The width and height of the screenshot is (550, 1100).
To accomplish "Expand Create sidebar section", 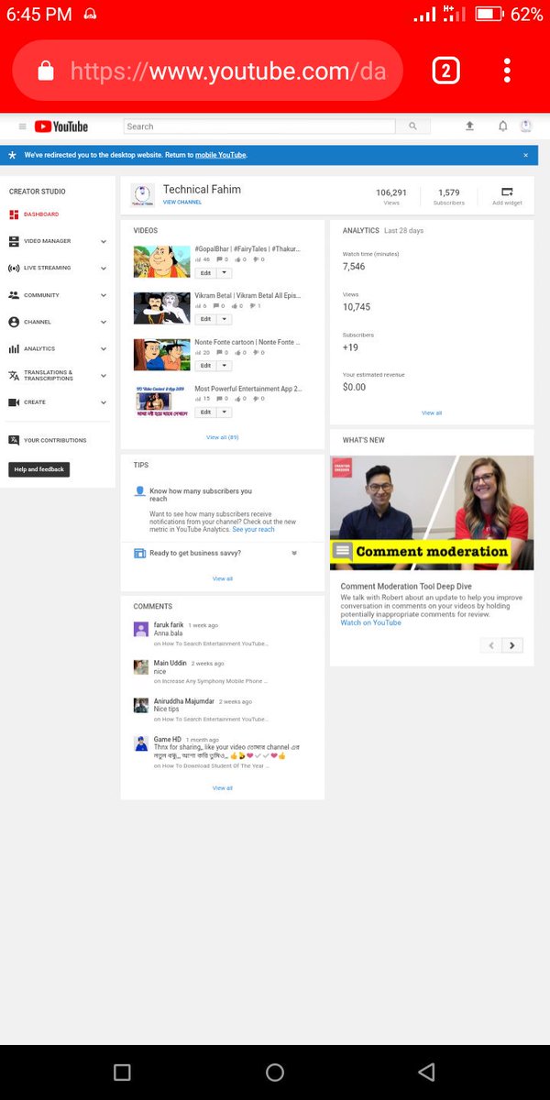I will click(x=104, y=402).
